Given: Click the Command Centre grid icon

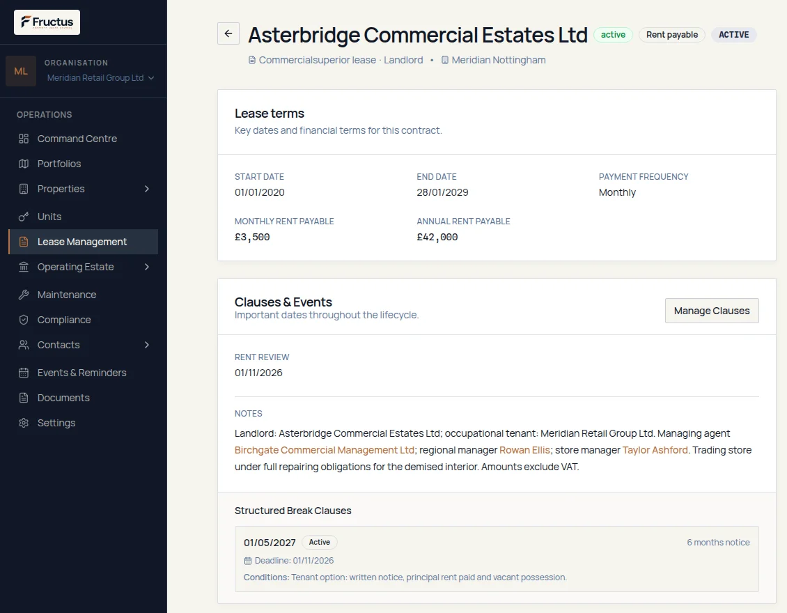Looking at the screenshot, I should [x=24, y=139].
